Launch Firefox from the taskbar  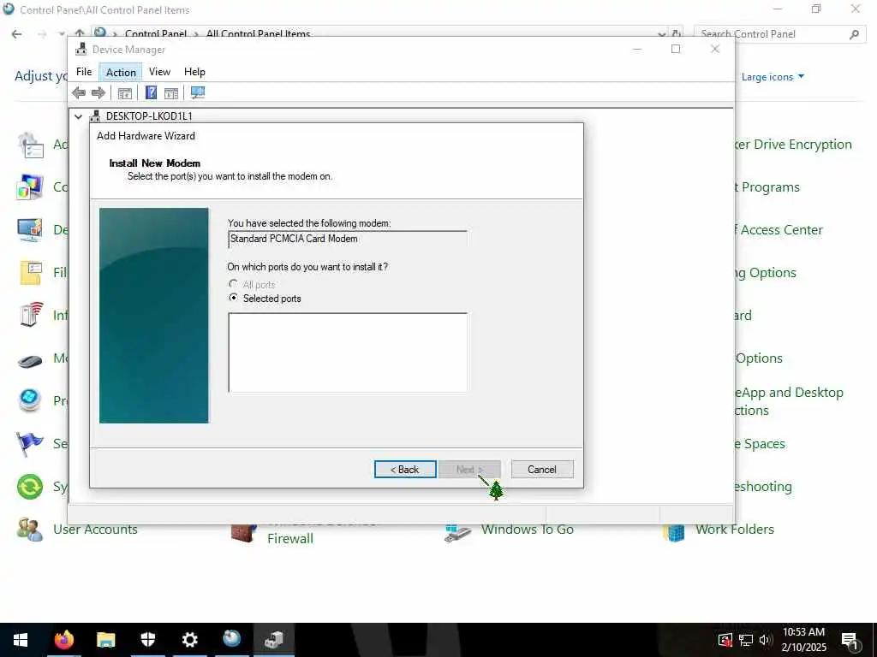[63, 640]
